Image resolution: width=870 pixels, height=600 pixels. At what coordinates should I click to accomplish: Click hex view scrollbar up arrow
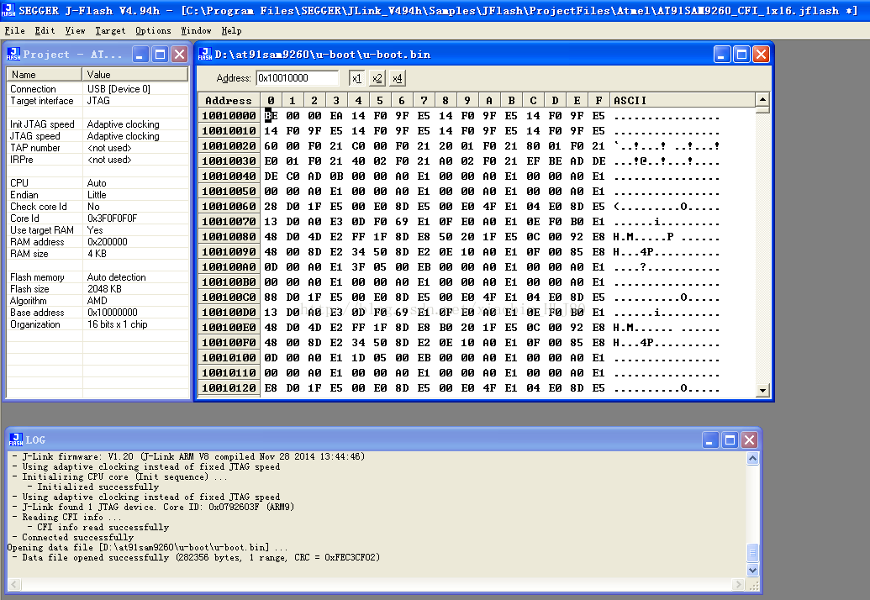762,99
